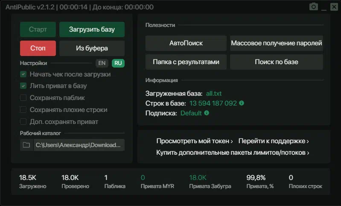The height and width of the screenshot is (206, 341).
Task: Select RU language toggle
Action: pyautogui.click(x=118, y=63)
